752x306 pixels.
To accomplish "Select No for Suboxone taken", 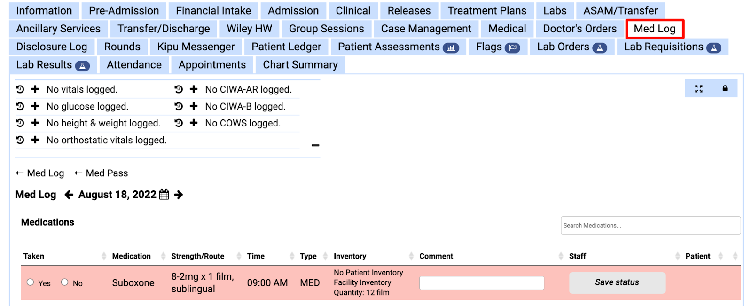I will point(65,282).
